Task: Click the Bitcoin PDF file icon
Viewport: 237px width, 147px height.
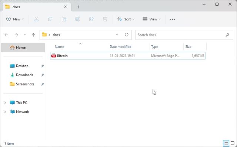Action: pyautogui.click(x=53, y=56)
